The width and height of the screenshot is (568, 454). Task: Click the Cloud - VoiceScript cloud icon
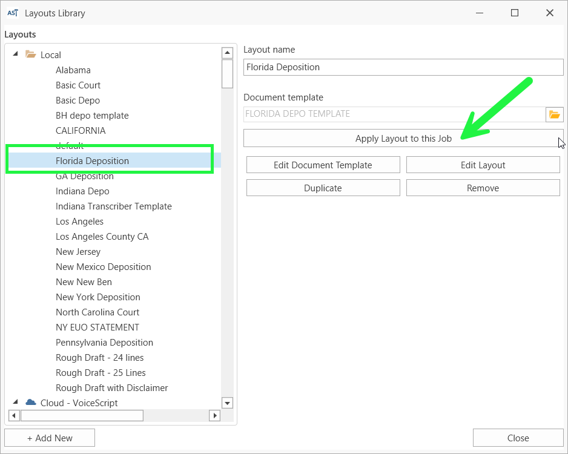point(31,403)
